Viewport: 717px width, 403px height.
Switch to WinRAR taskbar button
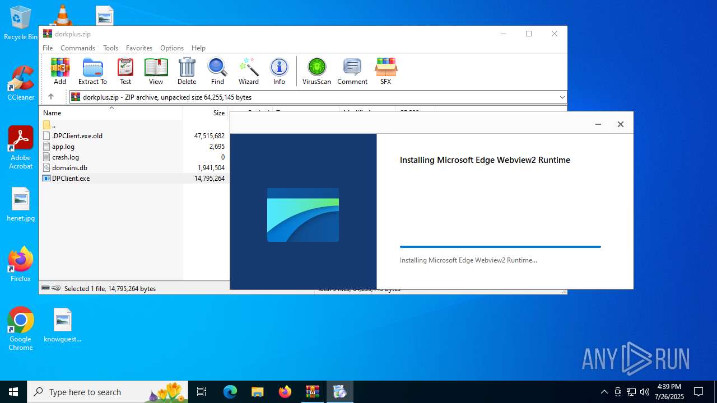[313, 392]
